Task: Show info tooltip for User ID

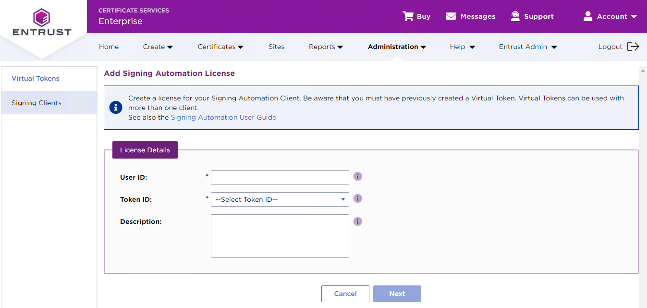Action: [x=358, y=176]
